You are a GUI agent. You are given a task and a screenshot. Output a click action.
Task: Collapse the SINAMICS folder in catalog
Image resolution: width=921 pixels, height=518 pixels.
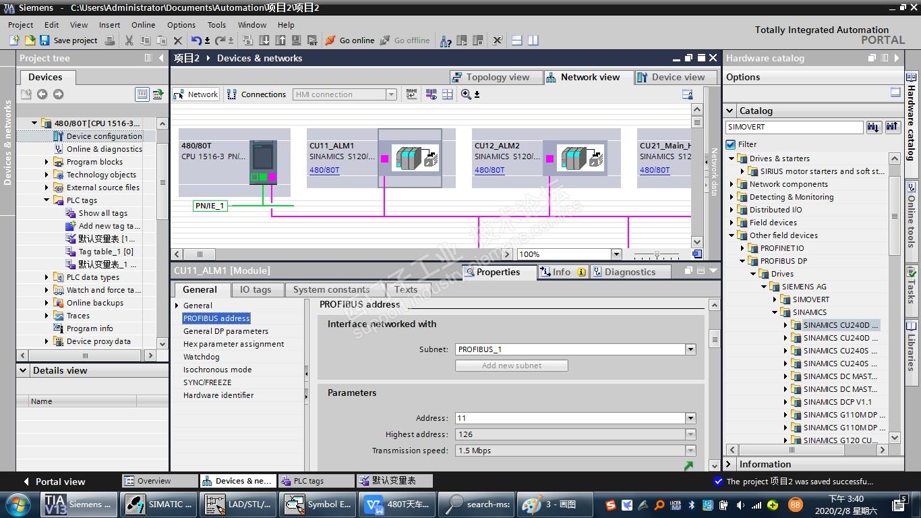(x=775, y=312)
